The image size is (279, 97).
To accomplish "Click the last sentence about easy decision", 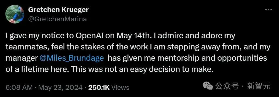I will (x=142, y=69).
